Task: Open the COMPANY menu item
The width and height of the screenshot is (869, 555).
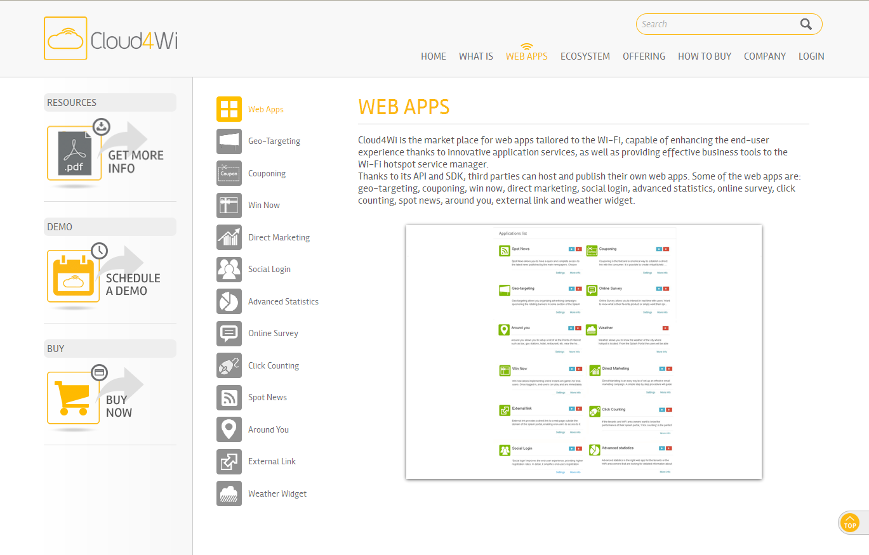Action: click(765, 56)
